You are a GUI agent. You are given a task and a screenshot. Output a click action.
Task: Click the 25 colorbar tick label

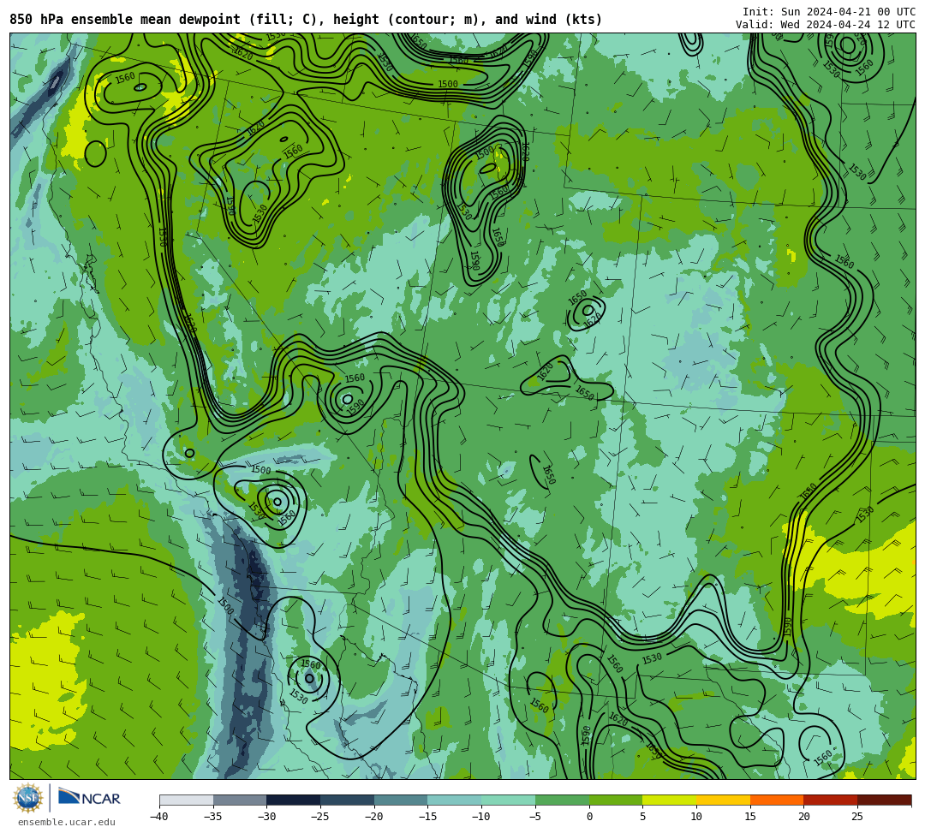pos(857,817)
